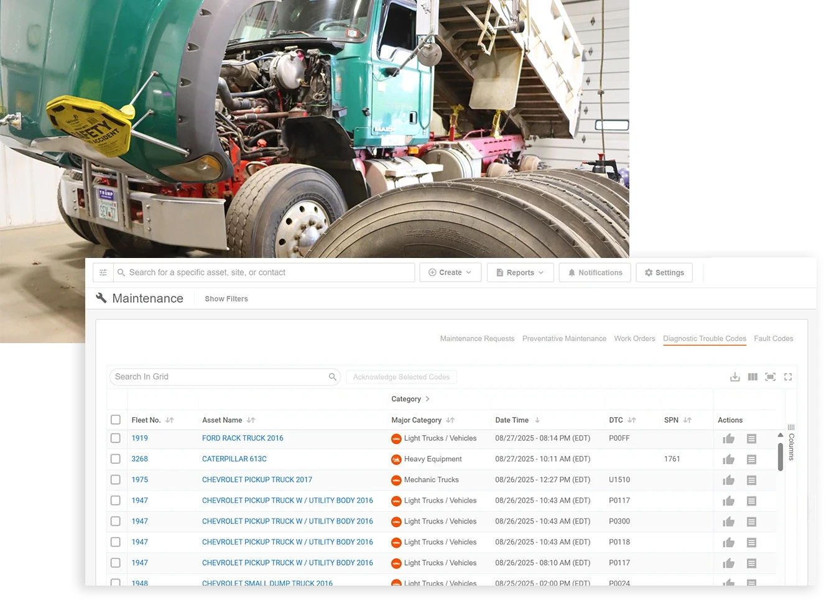Screen dimensions: 829x603
Task: Click the fit-to-screen grid icon
Action: pos(770,377)
